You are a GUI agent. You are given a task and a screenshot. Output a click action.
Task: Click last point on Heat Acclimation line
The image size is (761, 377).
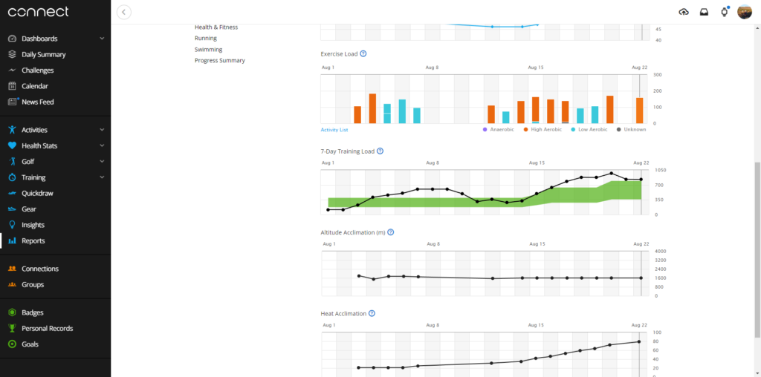click(639, 341)
